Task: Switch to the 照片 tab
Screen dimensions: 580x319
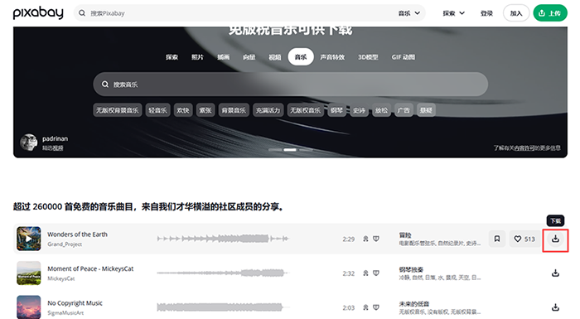Action: 197,57
